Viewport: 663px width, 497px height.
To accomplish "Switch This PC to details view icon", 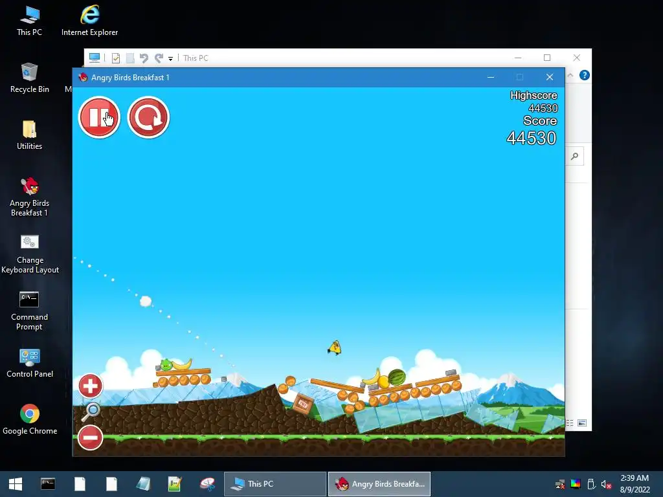I will (x=570, y=423).
